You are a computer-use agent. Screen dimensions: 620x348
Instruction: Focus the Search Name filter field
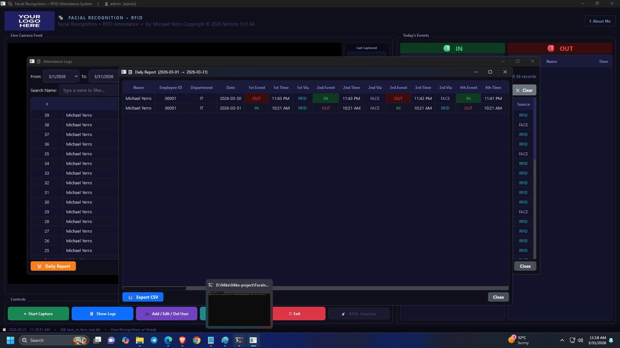pos(89,90)
